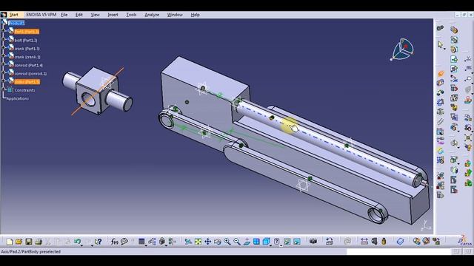Select the Pan view tool

click(207, 242)
